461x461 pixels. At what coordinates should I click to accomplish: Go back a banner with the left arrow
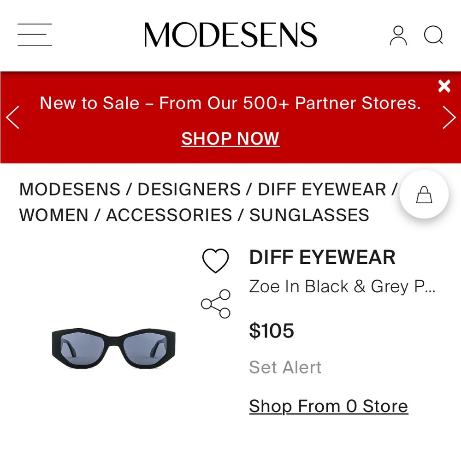click(x=13, y=118)
